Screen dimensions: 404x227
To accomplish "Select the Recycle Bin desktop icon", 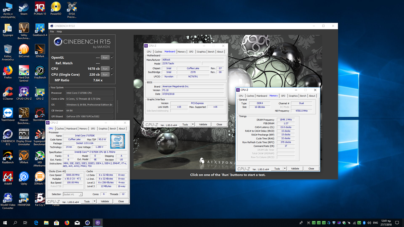I will click(8, 52).
